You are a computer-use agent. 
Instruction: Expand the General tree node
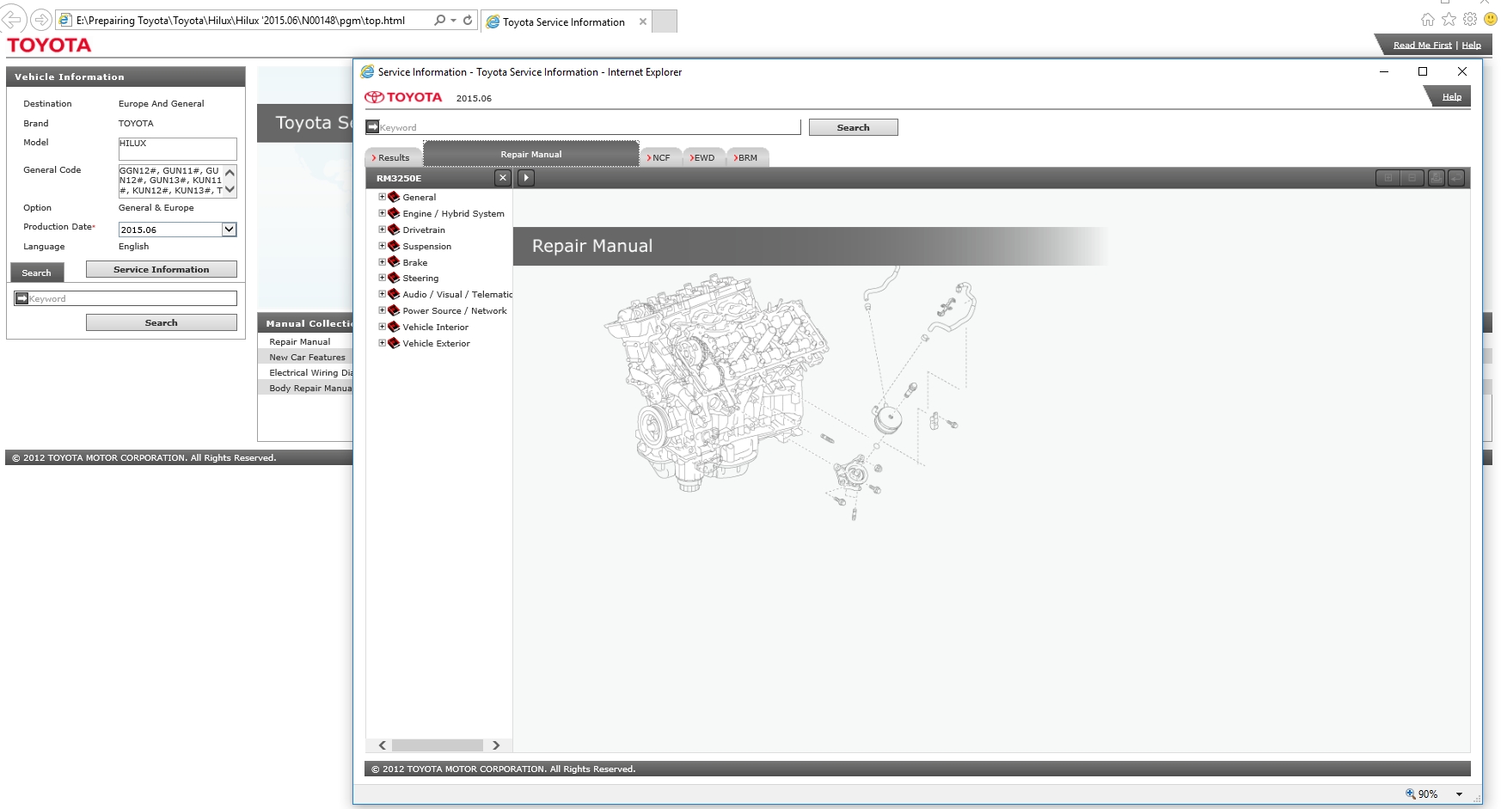[383, 197]
